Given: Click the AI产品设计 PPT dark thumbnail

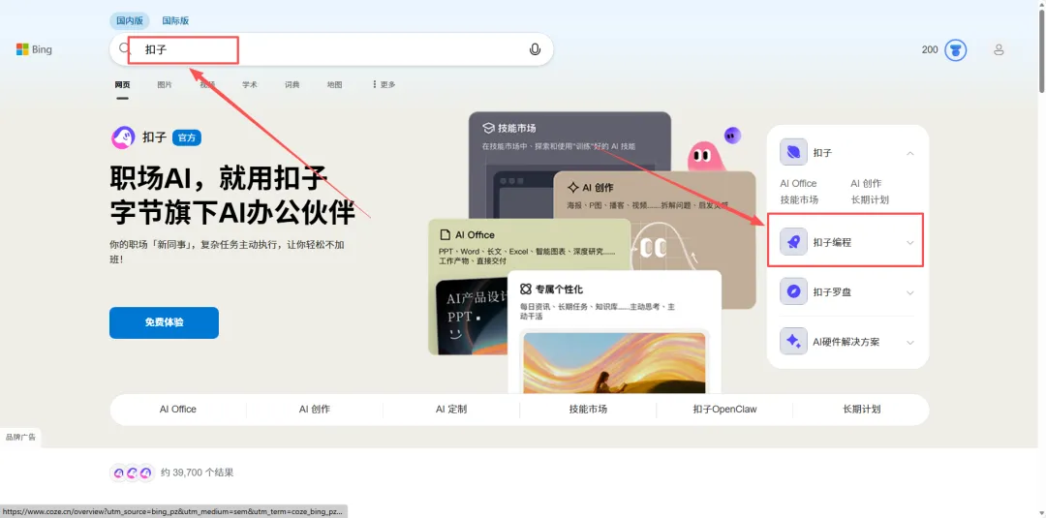Looking at the screenshot, I should click(x=471, y=316).
